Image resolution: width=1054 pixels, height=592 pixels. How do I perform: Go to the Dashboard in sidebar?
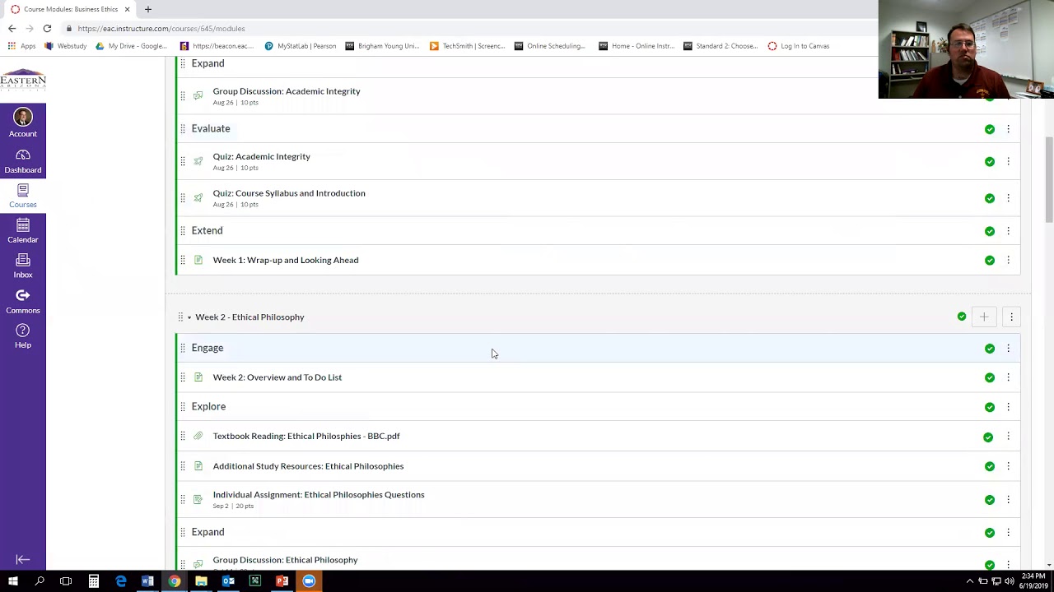[x=23, y=162]
